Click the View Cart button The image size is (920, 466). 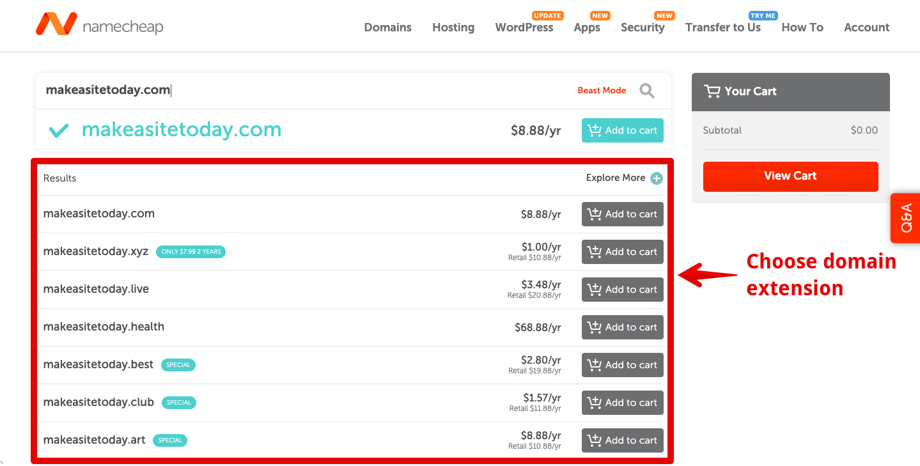[791, 176]
